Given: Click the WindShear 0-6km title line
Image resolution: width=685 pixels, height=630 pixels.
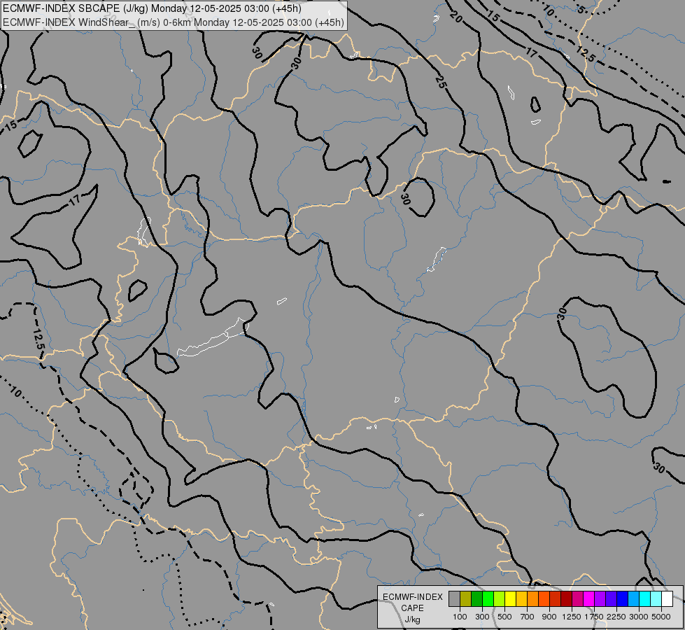Looking at the screenshot, I should tap(174, 22).
